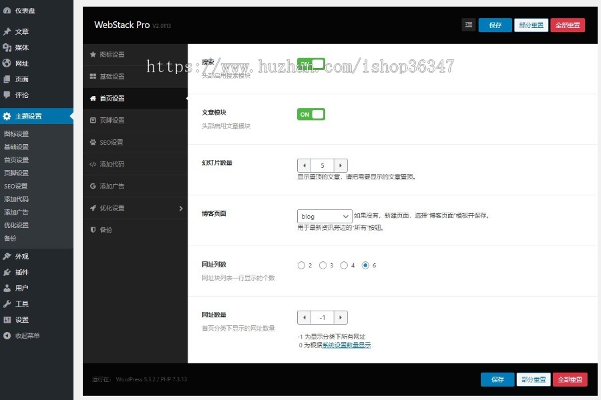601x400 pixels.
Task: Open the 仪表盘 dashboard icon
Action: click(7, 11)
